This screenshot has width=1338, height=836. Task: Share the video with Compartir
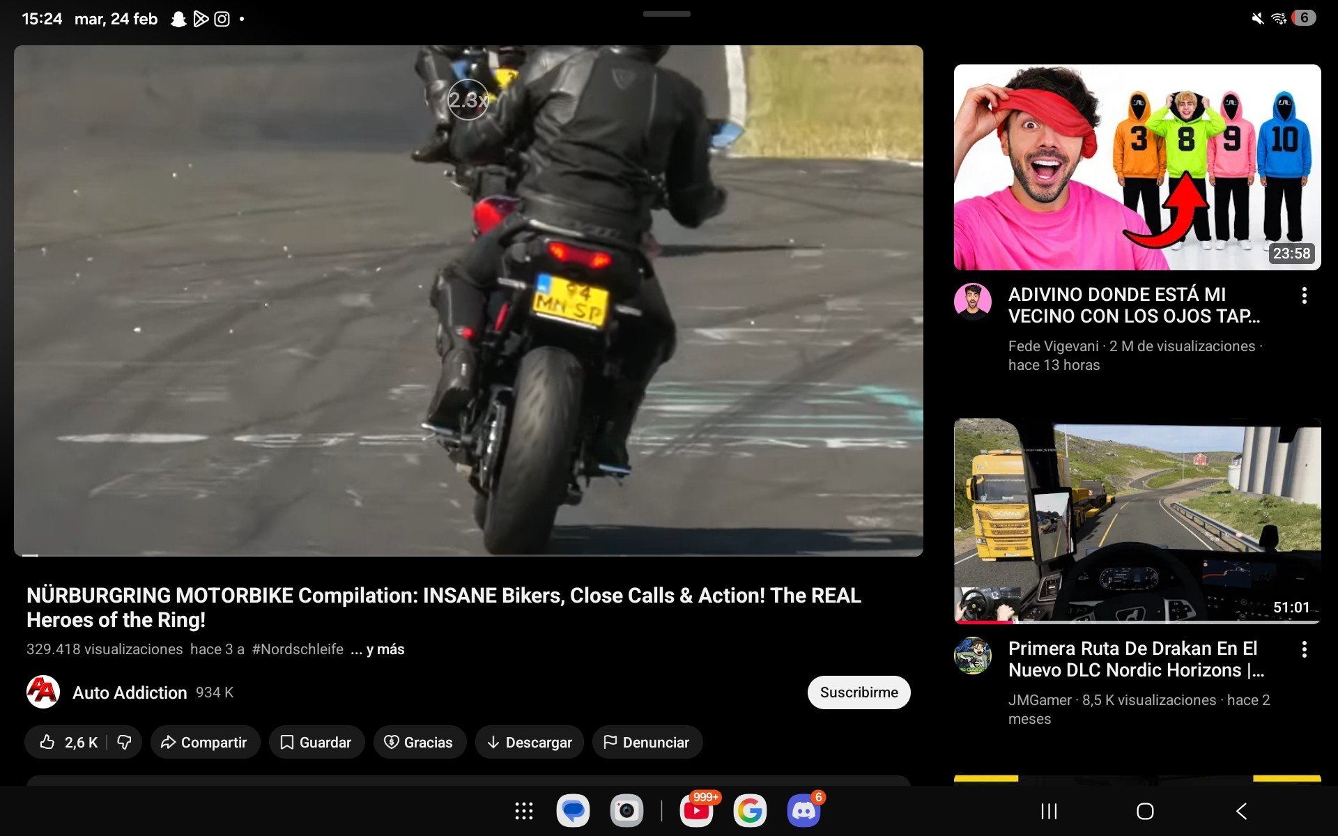coord(205,742)
